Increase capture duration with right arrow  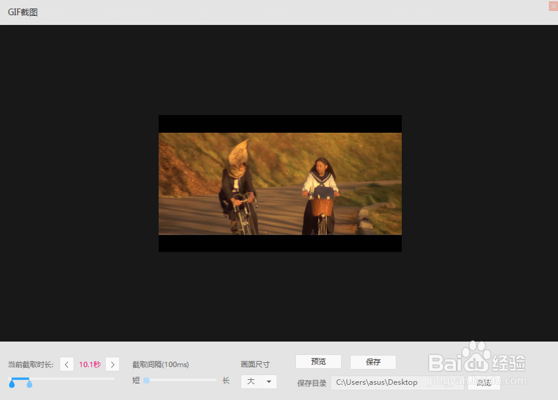[112, 364]
